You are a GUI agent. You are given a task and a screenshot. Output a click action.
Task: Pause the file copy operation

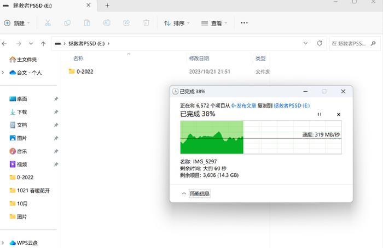319,114
